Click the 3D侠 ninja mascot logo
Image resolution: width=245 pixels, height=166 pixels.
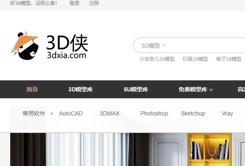tap(24, 46)
